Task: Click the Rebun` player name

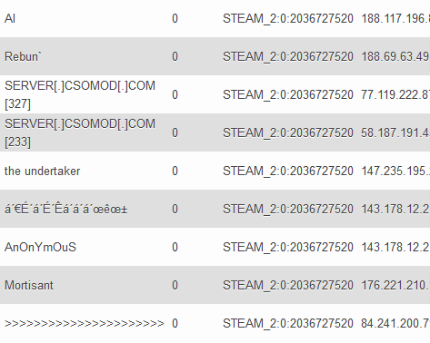Action: (x=23, y=56)
